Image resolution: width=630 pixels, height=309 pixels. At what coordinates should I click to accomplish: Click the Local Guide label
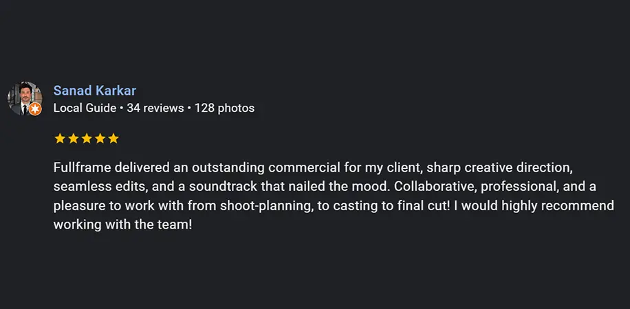click(x=85, y=108)
